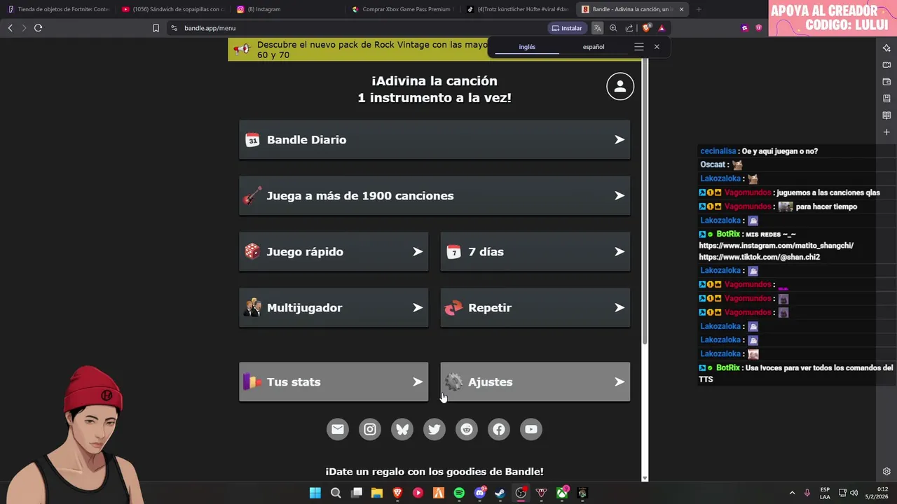This screenshot has width=897, height=504.
Task: Switch to TikTok Trotz künstlicher Hüfte tab
Action: 517,9
